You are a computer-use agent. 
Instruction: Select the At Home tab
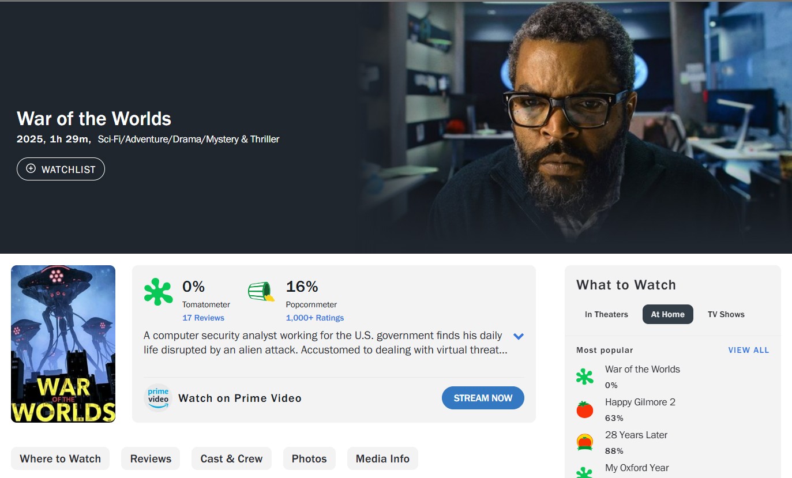click(667, 314)
